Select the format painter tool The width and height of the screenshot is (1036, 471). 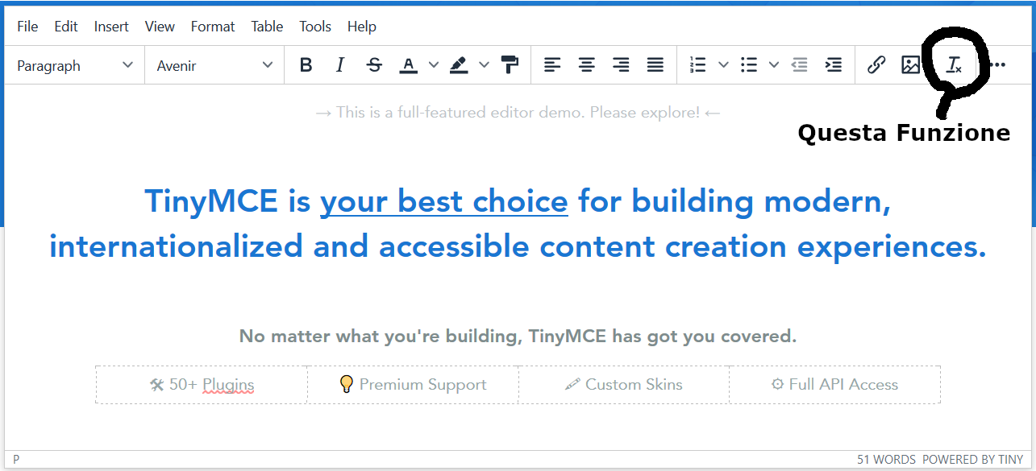pos(510,65)
